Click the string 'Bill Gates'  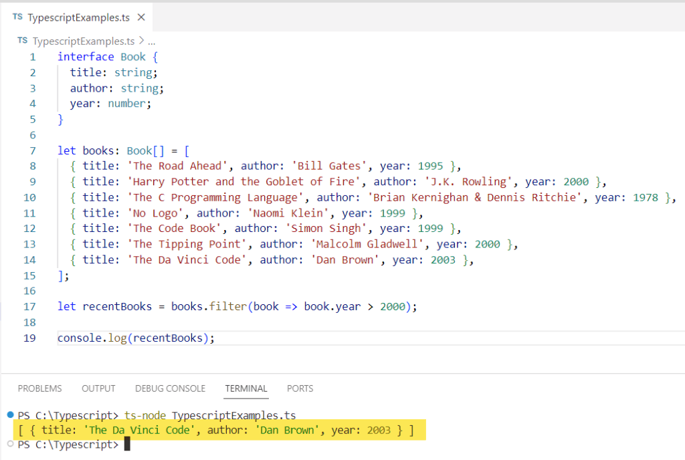point(329,166)
